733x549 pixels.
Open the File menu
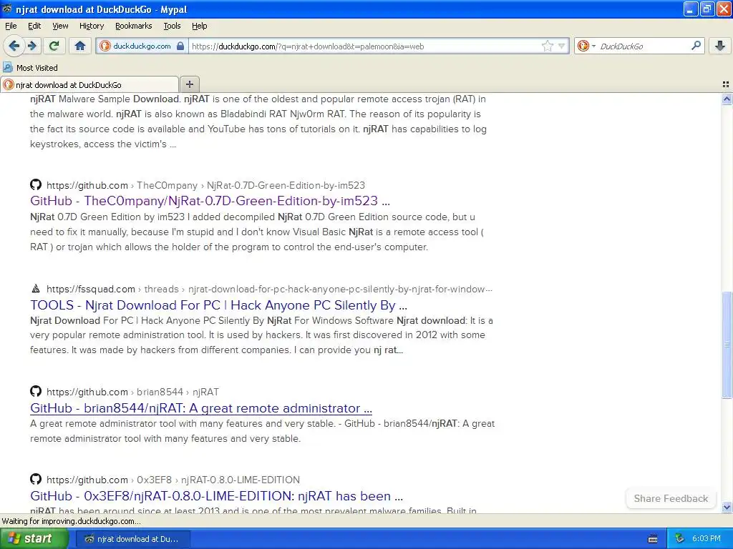pyautogui.click(x=11, y=26)
